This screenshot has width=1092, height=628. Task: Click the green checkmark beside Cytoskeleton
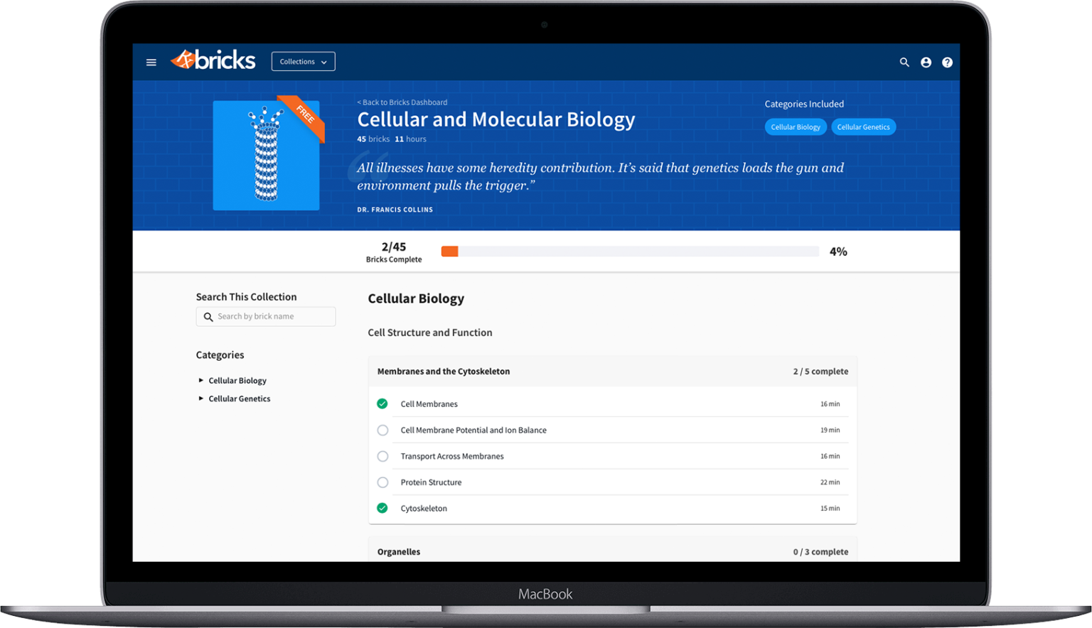coord(382,508)
